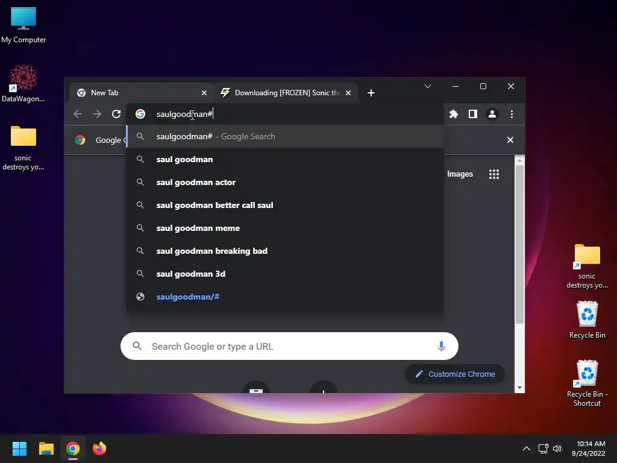Pick 'saul goodman better call saul' suggestion
The image size is (617, 463).
pyautogui.click(x=285, y=205)
